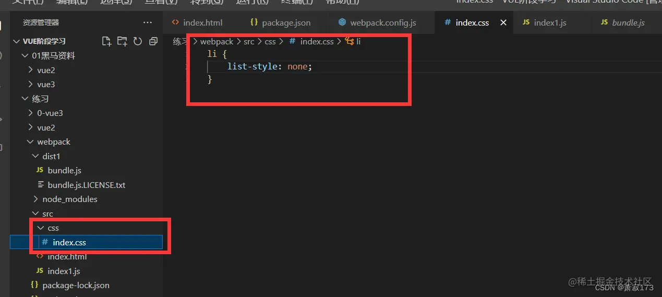Select index.css in the file tree
The image size is (662, 297).
(86, 242)
